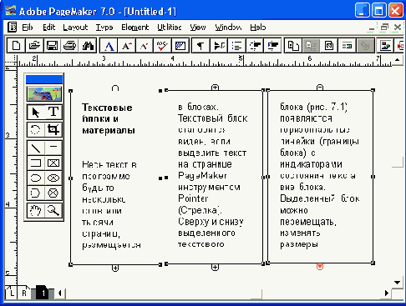Select the Rotating tool

(36, 129)
